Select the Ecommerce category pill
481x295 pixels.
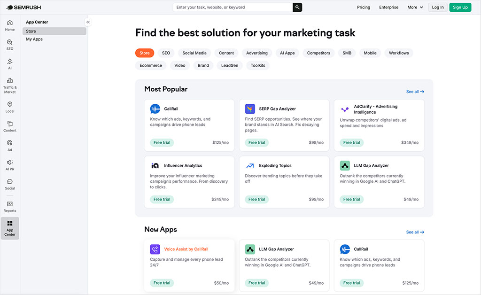(x=151, y=66)
